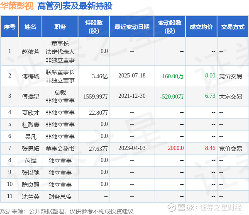The height and width of the screenshot is (215, 249).
Task: Select the 序号 column header
Action: (10, 27)
